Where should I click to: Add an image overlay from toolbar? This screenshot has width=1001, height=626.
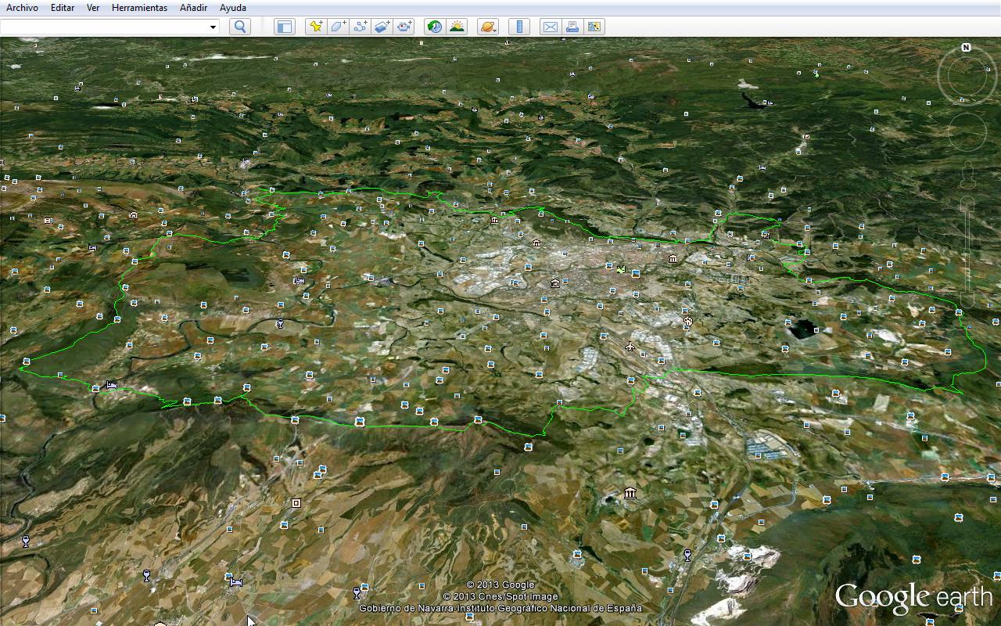[382, 27]
